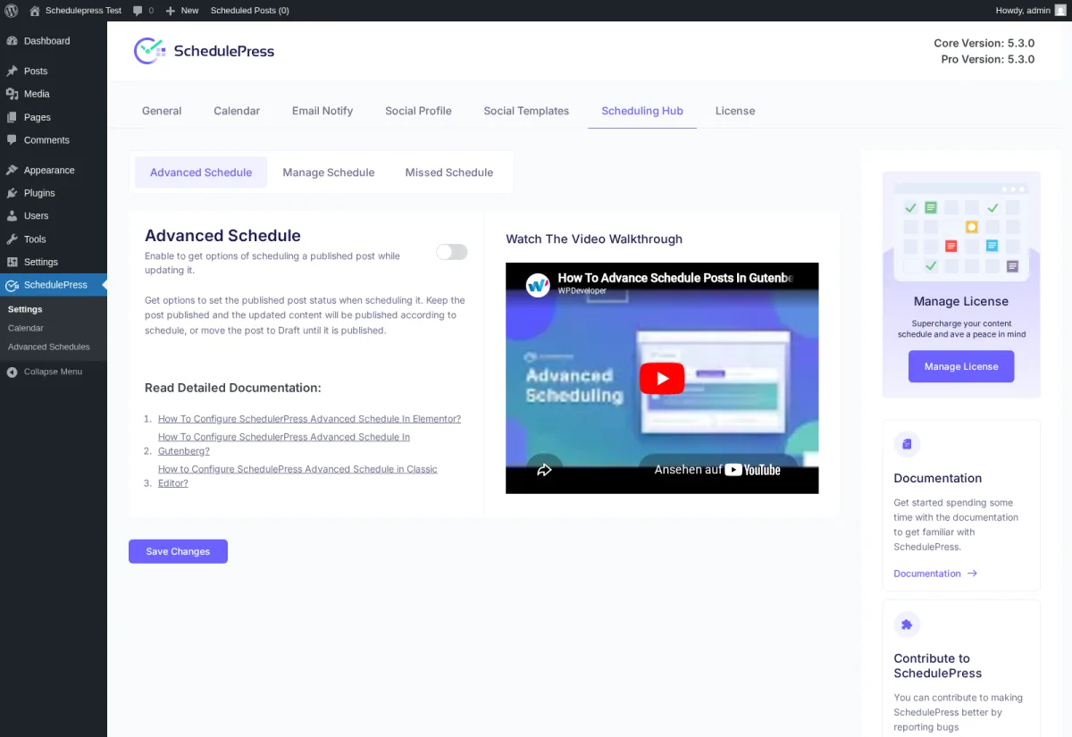Click the SchedulePress logo in header
The image size is (1072, 737).
tap(205, 51)
